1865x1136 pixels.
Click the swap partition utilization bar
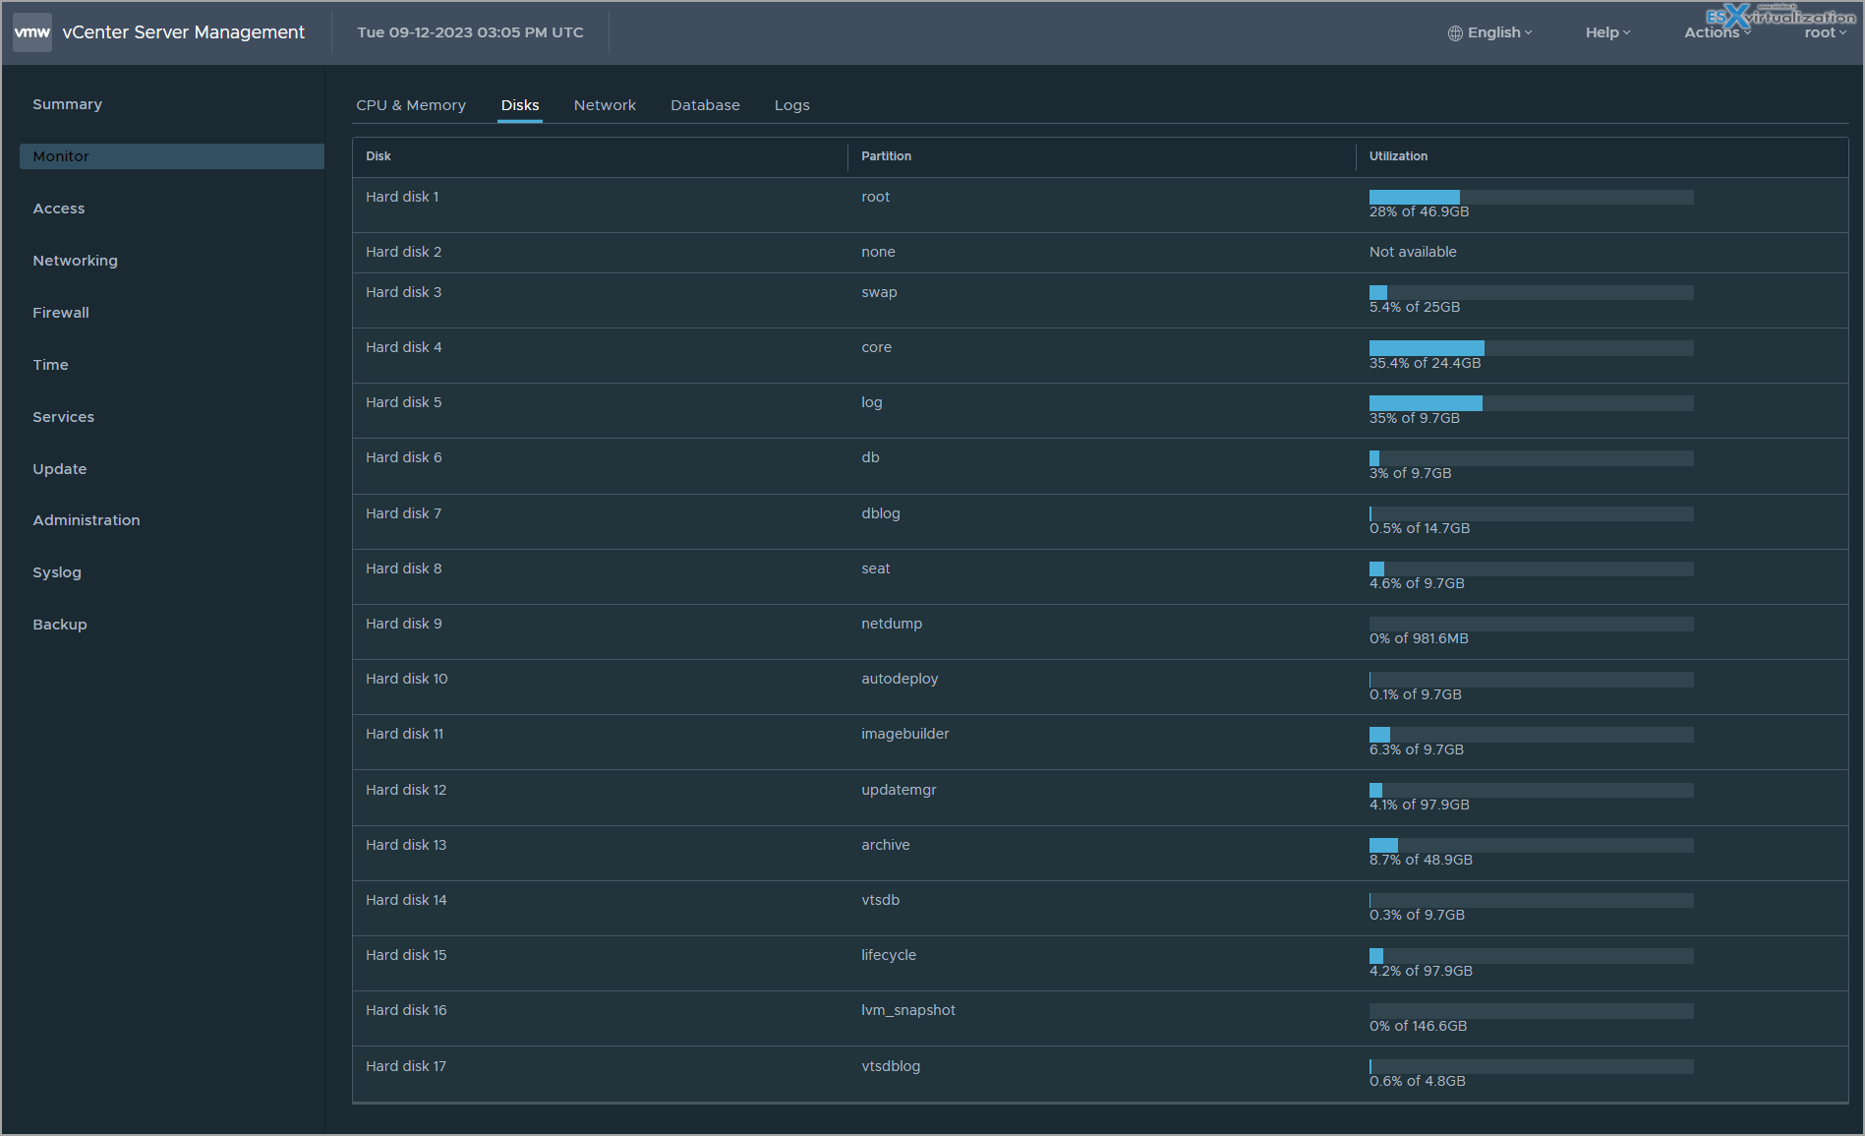tap(1531, 292)
